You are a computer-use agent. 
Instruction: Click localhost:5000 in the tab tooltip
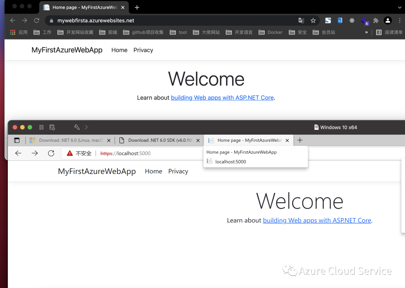(x=230, y=162)
